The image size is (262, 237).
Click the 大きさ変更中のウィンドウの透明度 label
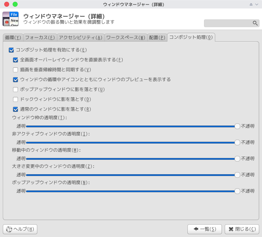point(53,166)
